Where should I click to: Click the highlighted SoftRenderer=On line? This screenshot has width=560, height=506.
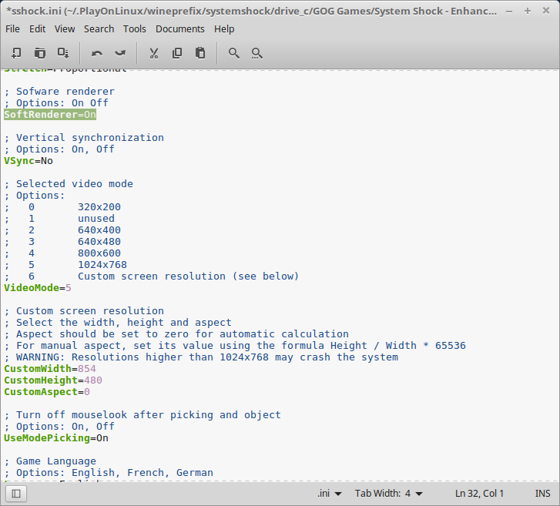tap(50, 115)
